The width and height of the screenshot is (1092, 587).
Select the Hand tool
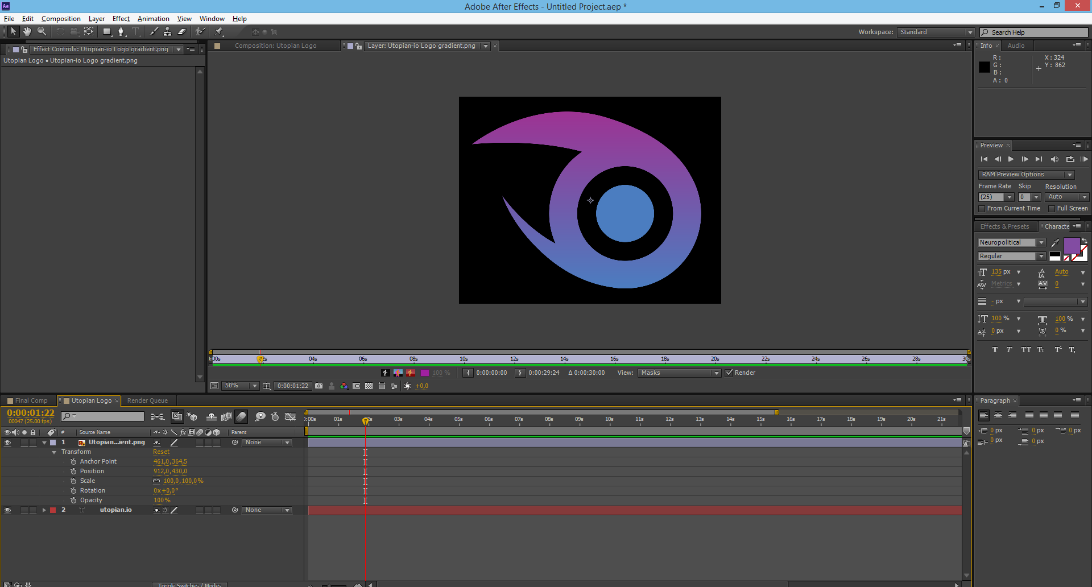tap(27, 32)
